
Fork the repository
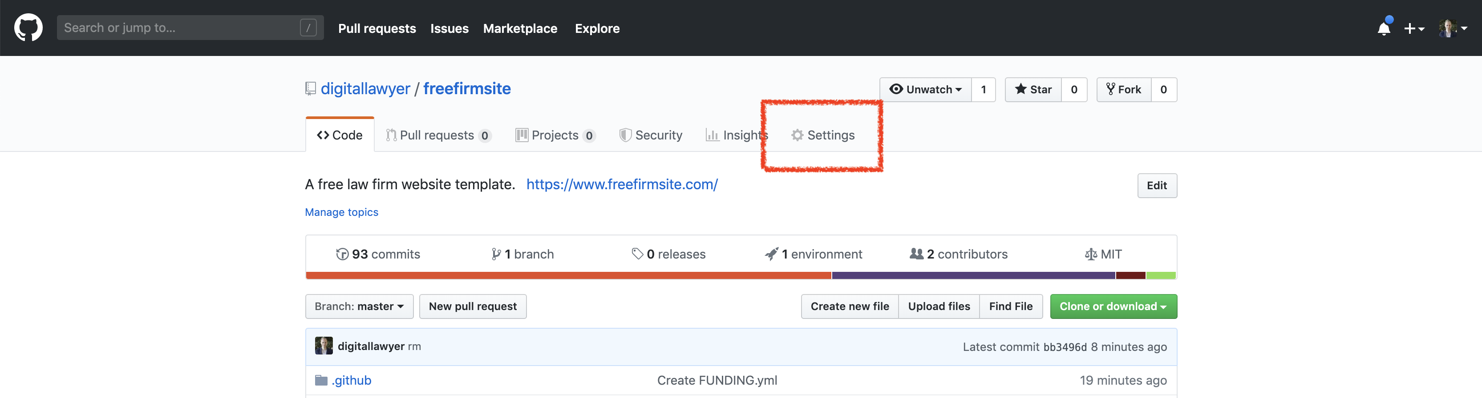click(1124, 90)
